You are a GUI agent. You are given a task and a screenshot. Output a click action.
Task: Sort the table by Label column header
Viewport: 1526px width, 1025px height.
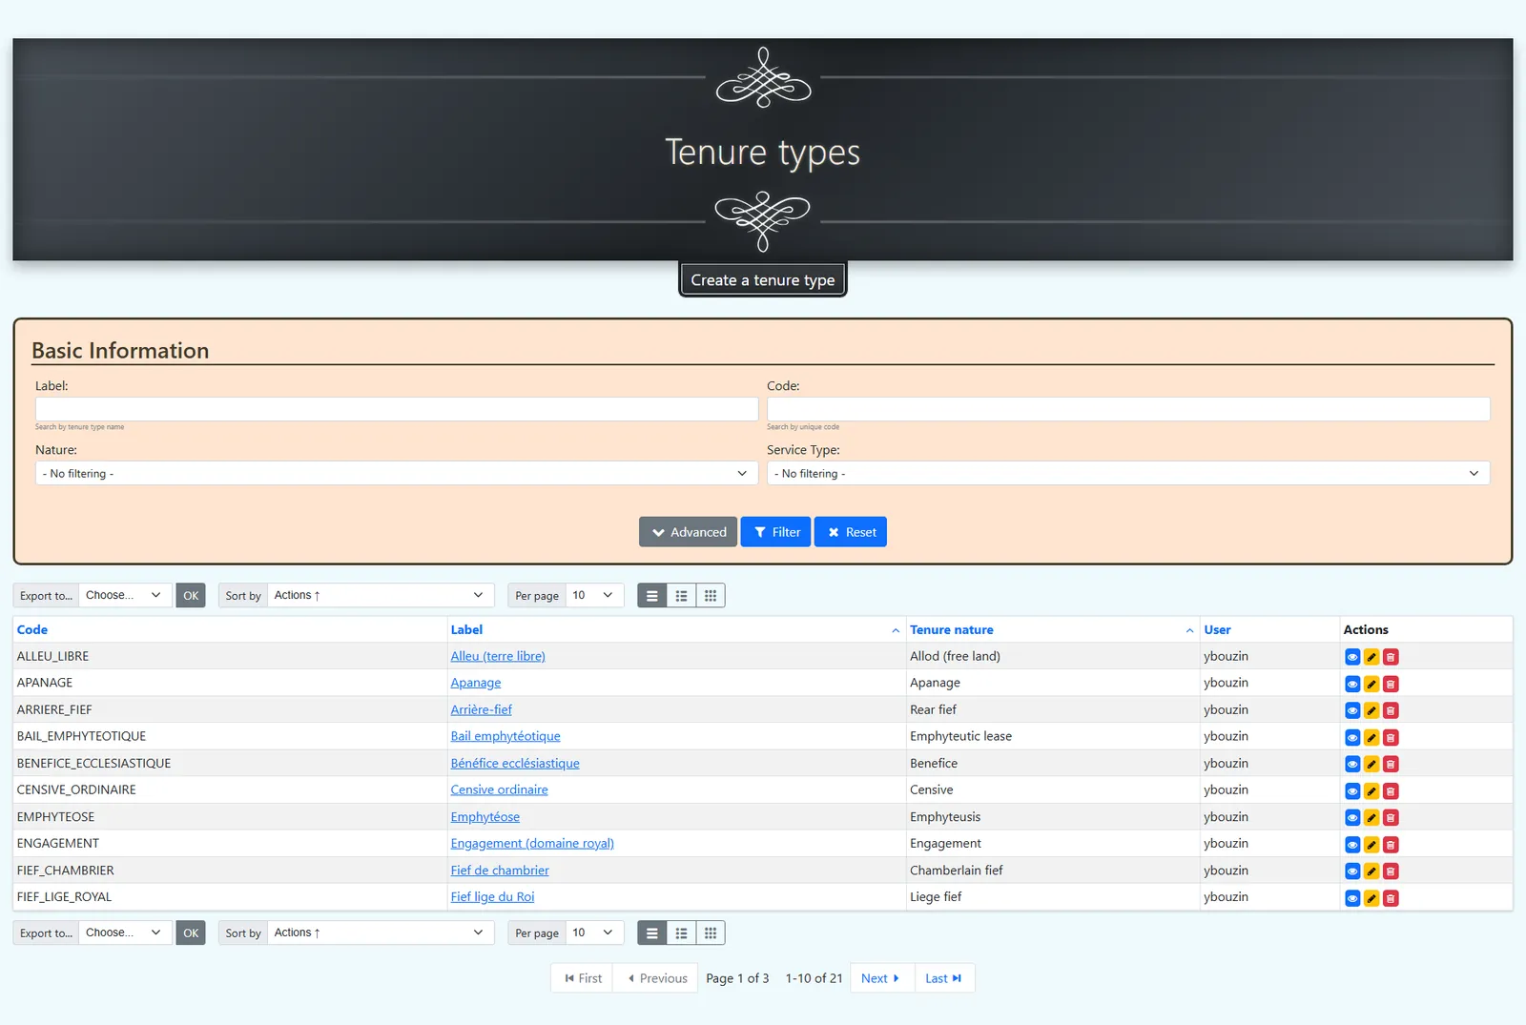[466, 630]
